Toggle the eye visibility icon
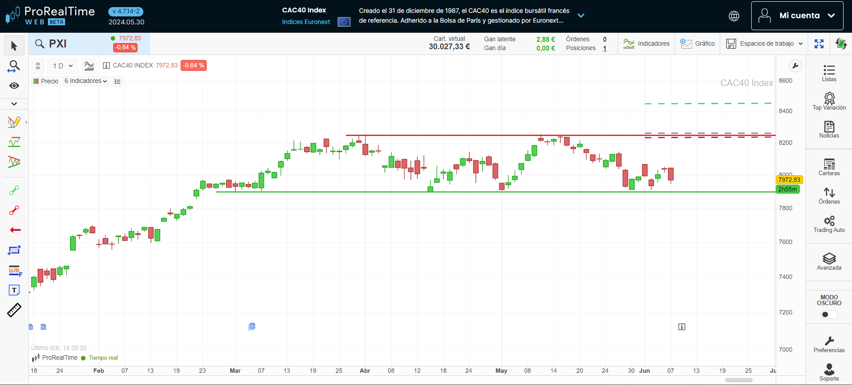This screenshot has height=385, width=852. tap(14, 86)
